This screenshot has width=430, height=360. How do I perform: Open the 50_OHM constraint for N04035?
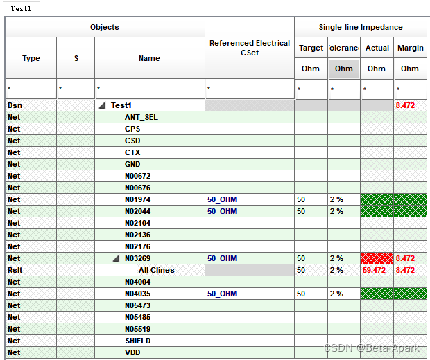pyautogui.click(x=222, y=294)
